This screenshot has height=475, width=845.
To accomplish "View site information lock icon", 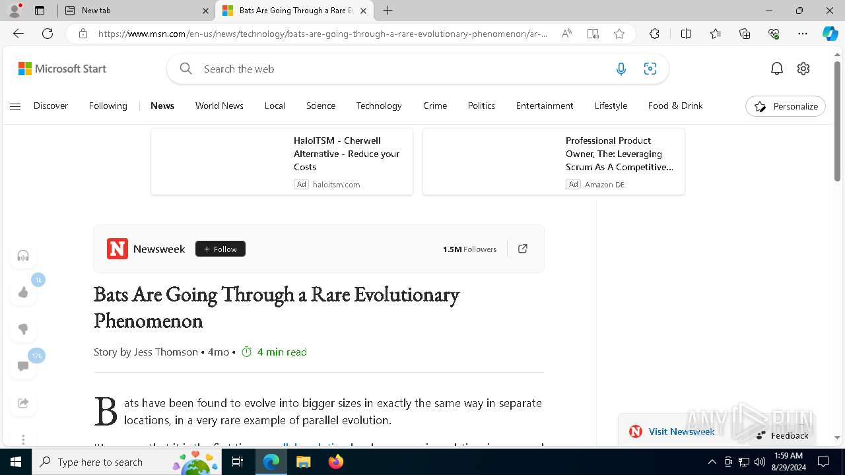I will tap(83, 34).
